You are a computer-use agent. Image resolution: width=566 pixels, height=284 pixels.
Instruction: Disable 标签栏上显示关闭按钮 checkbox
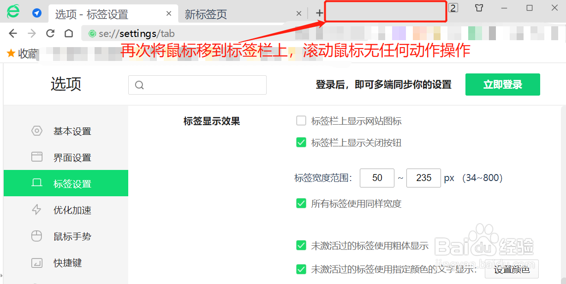pyautogui.click(x=301, y=143)
